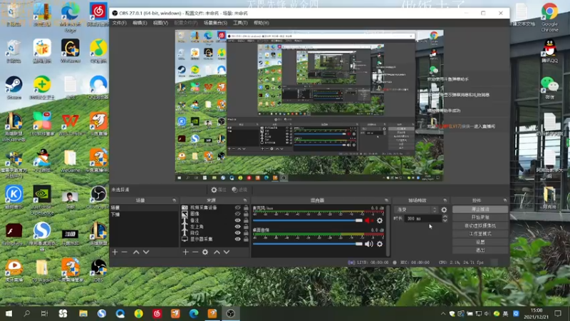Open the 渐变 transition type dropdown

tap(416, 210)
